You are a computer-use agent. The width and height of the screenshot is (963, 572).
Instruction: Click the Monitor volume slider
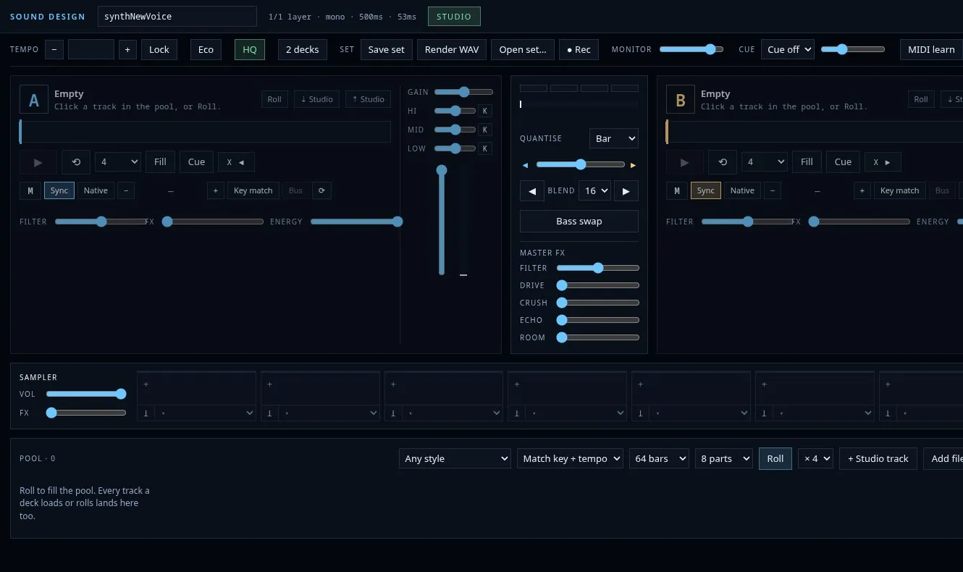pos(691,49)
